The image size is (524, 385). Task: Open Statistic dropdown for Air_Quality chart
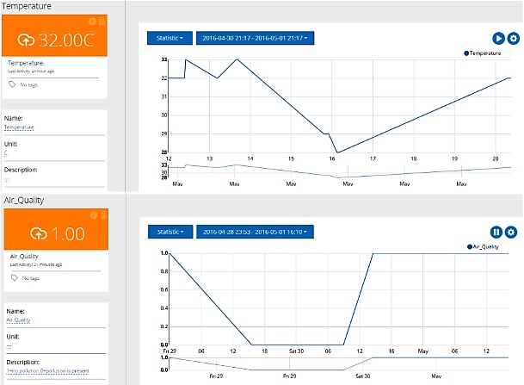[x=170, y=232]
